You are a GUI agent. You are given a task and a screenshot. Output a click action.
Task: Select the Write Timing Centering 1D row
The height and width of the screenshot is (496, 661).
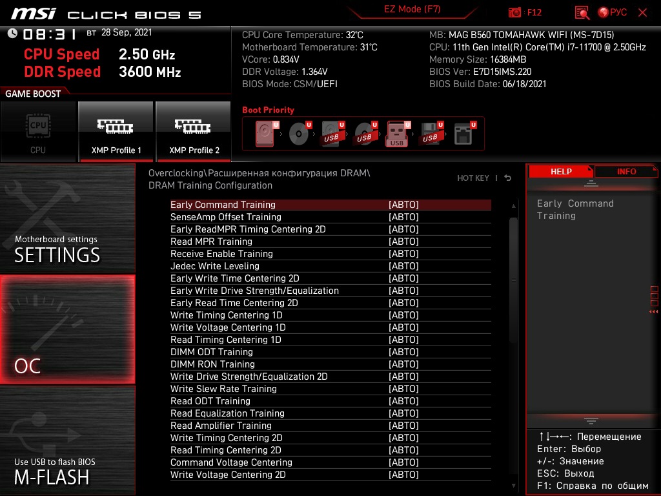pos(330,315)
